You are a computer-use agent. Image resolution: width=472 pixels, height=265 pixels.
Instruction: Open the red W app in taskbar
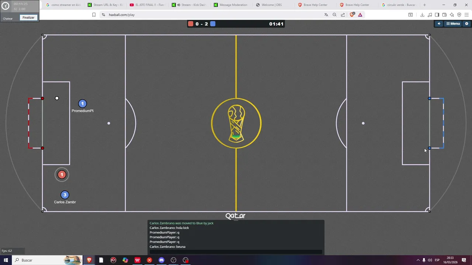point(137,260)
